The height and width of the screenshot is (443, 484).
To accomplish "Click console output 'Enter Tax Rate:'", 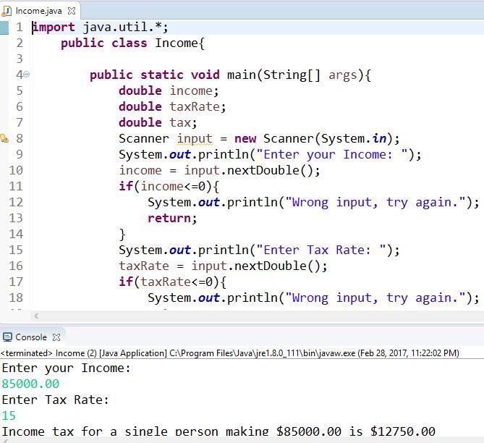I will click(56, 400).
